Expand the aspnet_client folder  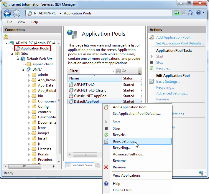pos(24,64)
